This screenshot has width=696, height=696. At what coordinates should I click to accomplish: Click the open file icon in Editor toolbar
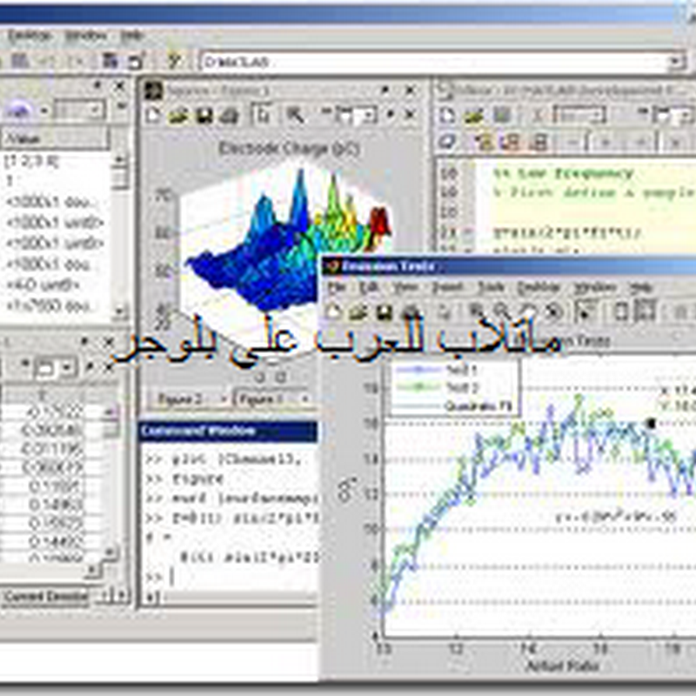click(x=473, y=116)
